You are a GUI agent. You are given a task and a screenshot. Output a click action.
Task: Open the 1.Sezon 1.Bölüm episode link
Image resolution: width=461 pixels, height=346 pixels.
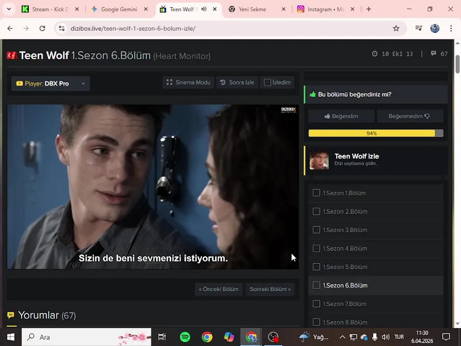click(344, 193)
